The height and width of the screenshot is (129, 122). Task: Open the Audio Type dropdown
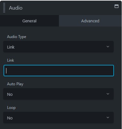click(59, 47)
